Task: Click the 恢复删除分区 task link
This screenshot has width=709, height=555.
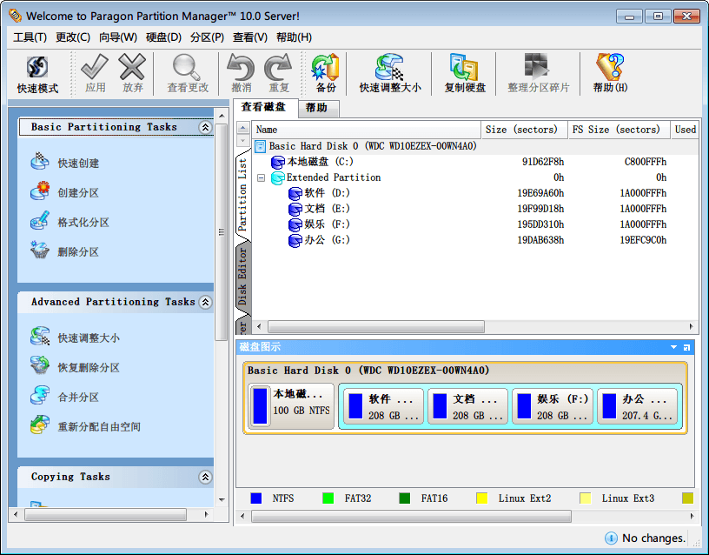Action: pos(89,368)
